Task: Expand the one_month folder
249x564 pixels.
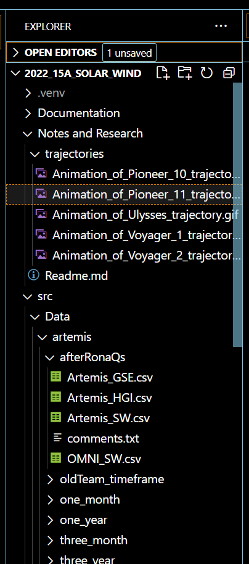Action: tap(50, 500)
